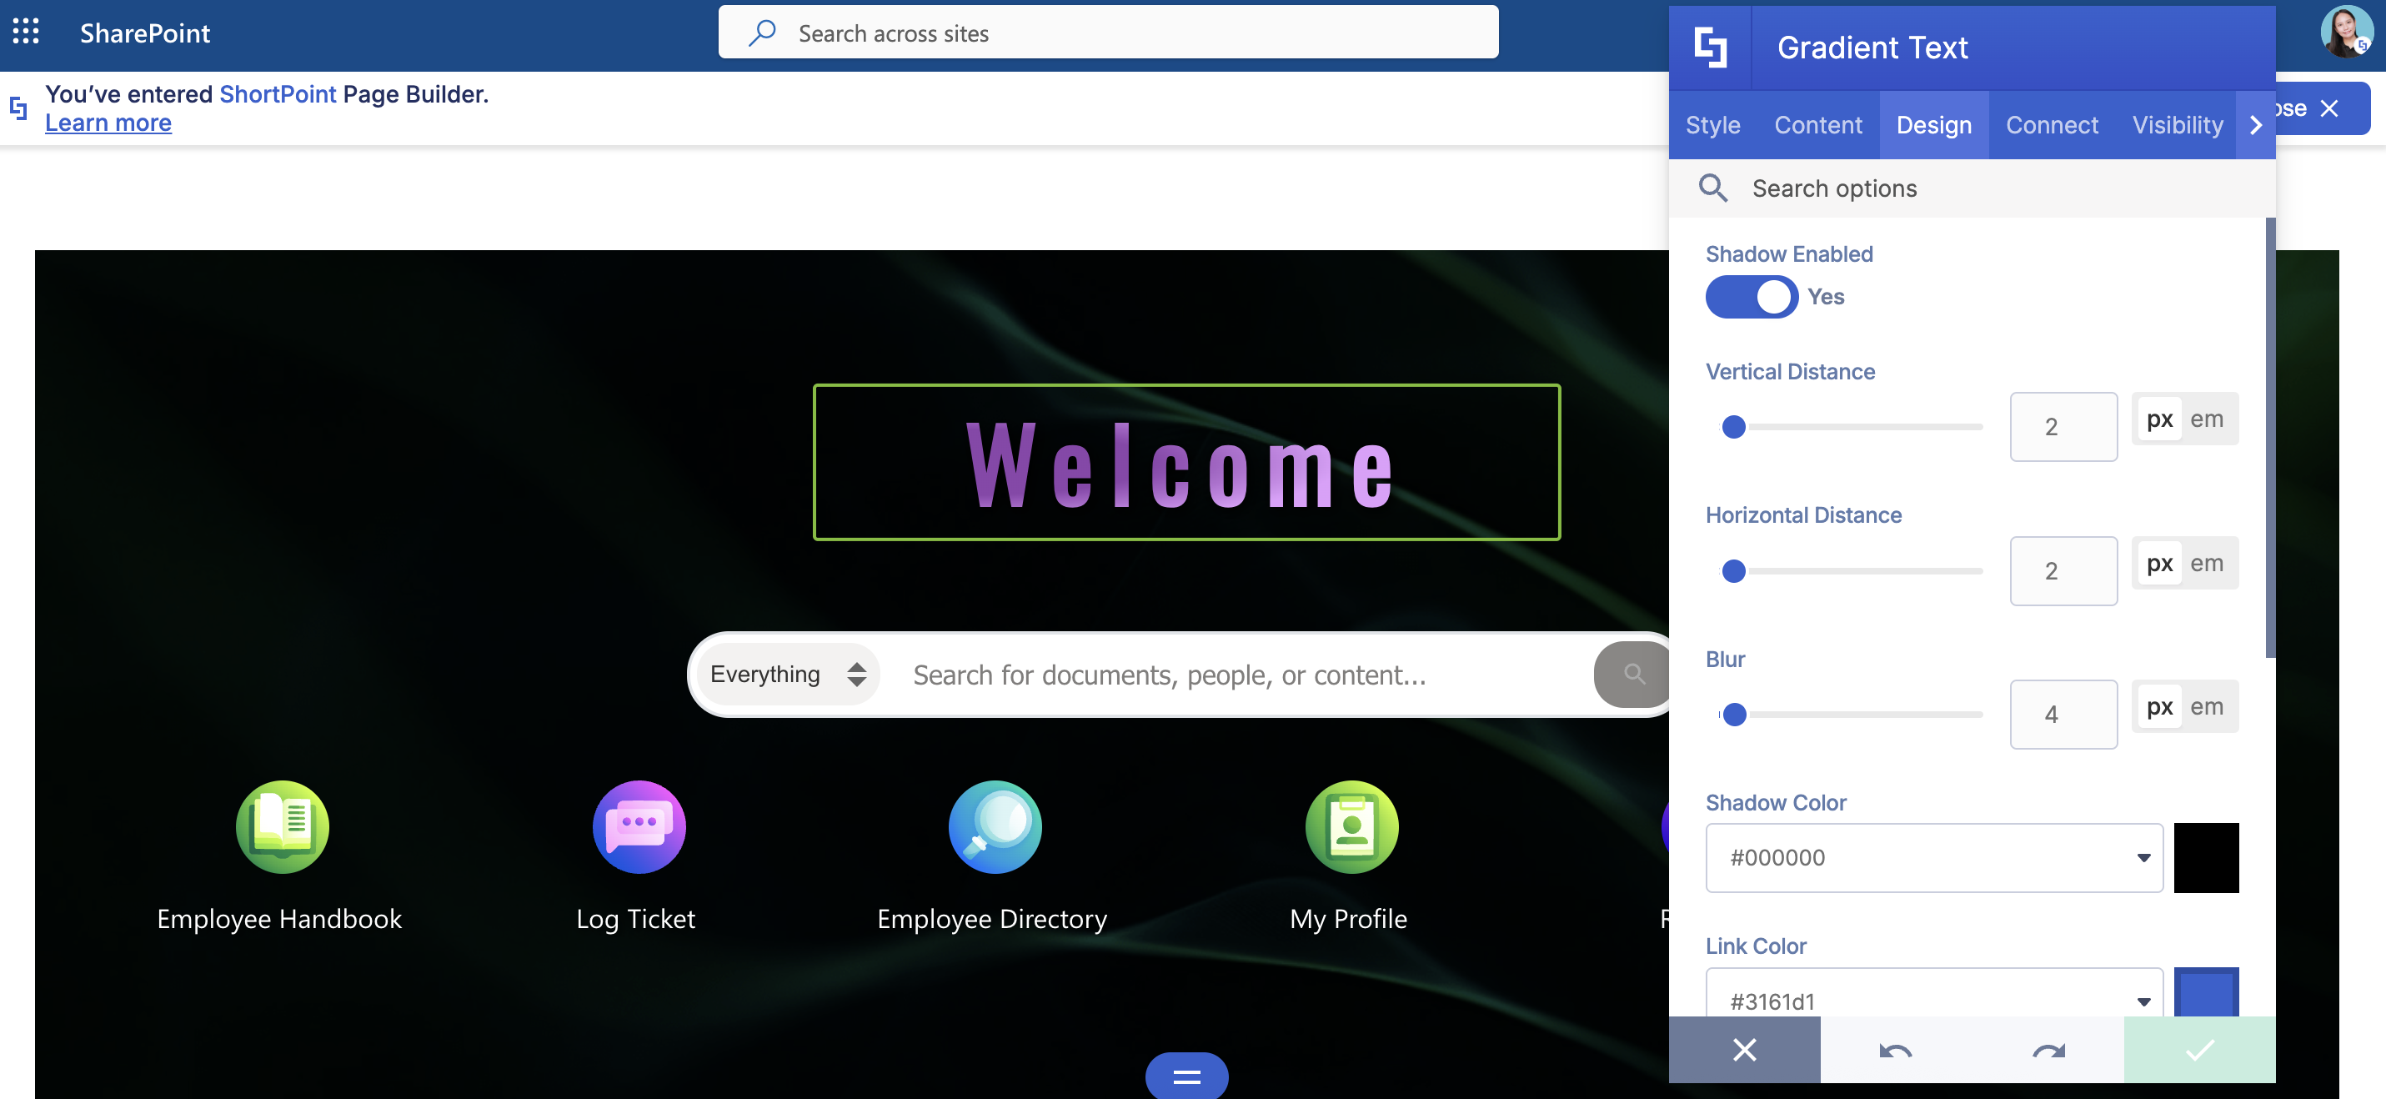Switch Vertical Distance unit to em
Screen dimensions: 2386x1099
coord(2206,419)
